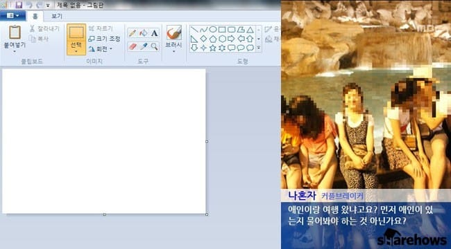Switch to the 보기 ribbon tab
The image size is (451, 249).
click(x=57, y=16)
